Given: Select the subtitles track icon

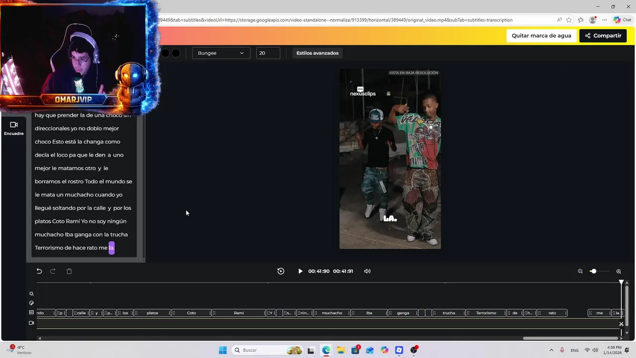Looking at the screenshot, I should click(31, 312).
